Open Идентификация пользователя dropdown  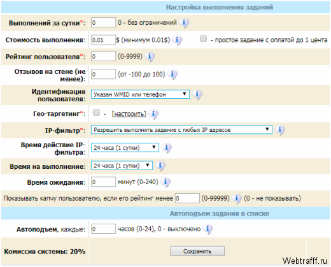(140, 94)
